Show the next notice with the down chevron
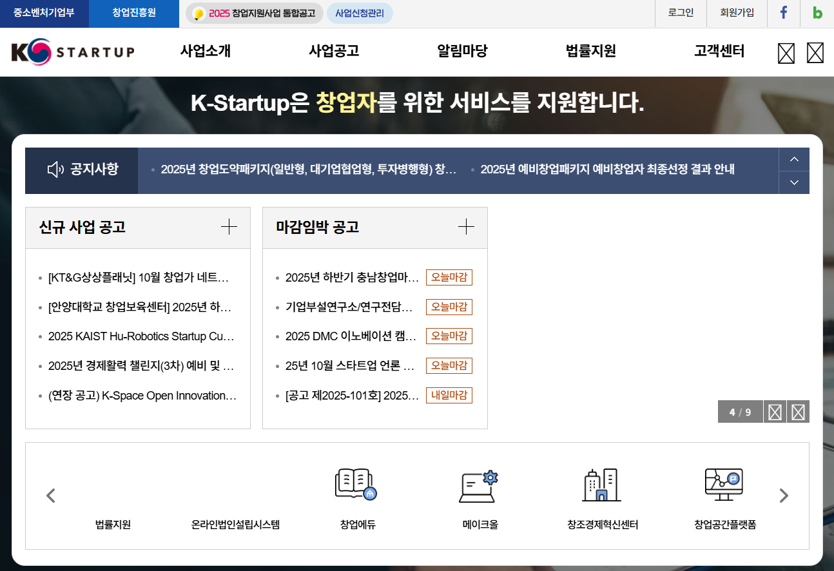Image resolution: width=834 pixels, height=571 pixels. pos(794,182)
